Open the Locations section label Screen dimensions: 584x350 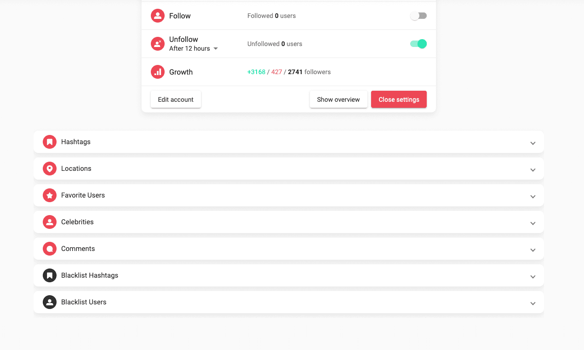point(76,169)
